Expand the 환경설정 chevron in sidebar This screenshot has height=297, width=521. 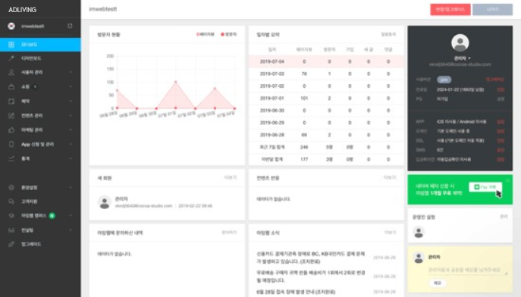coord(71,187)
